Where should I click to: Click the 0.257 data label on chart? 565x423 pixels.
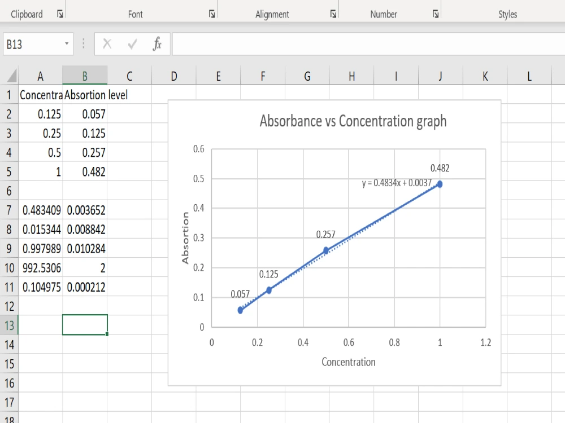click(326, 235)
